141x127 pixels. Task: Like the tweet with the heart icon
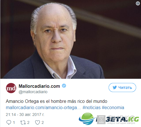click(x=38, y=122)
